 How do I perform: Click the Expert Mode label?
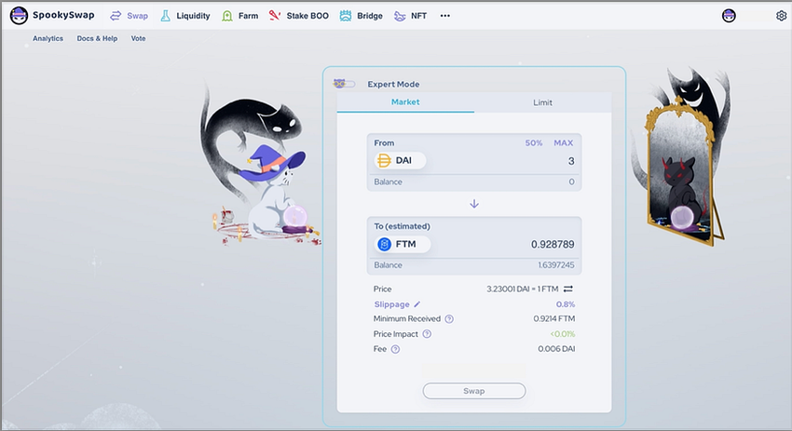click(393, 85)
